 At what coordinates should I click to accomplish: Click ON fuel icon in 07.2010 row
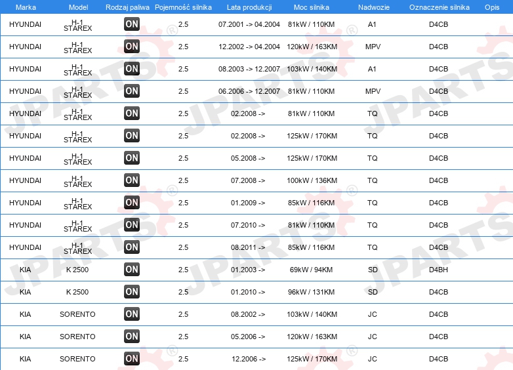tap(132, 224)
